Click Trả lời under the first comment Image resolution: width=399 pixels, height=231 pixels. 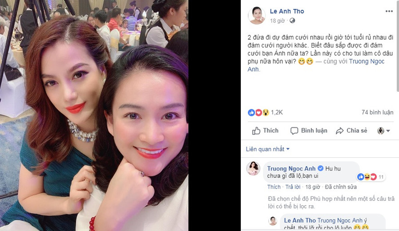point(293,187)
